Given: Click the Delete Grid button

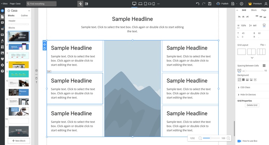Looking at the screenshot, I should [252, 105].
